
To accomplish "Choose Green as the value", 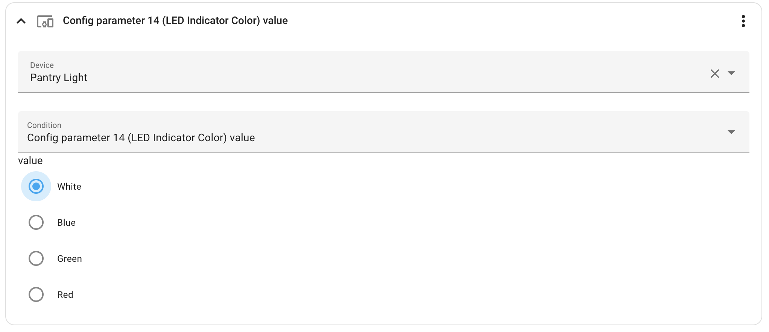I will (x=36, y=258).
